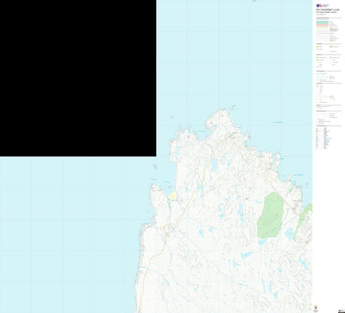This screenshot has width=345, height=313.
Task: Click the crest emblem below the legend
Action: click(316, 307)
